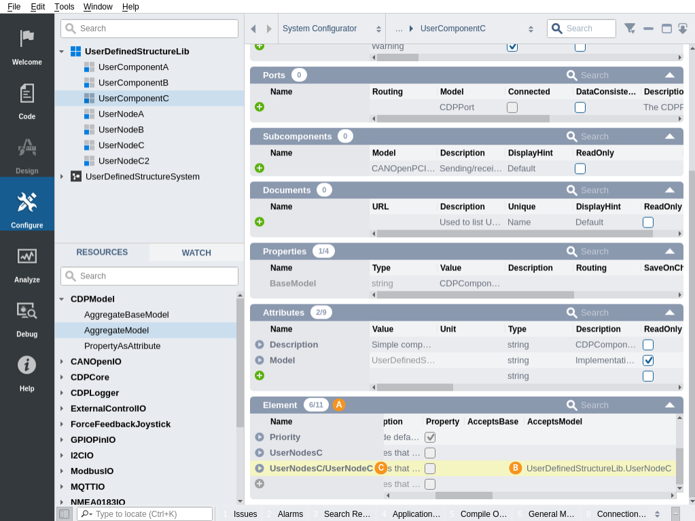Click the filter icon in top toolbar
The image size is (695, 521).
(x=630, y=29)
